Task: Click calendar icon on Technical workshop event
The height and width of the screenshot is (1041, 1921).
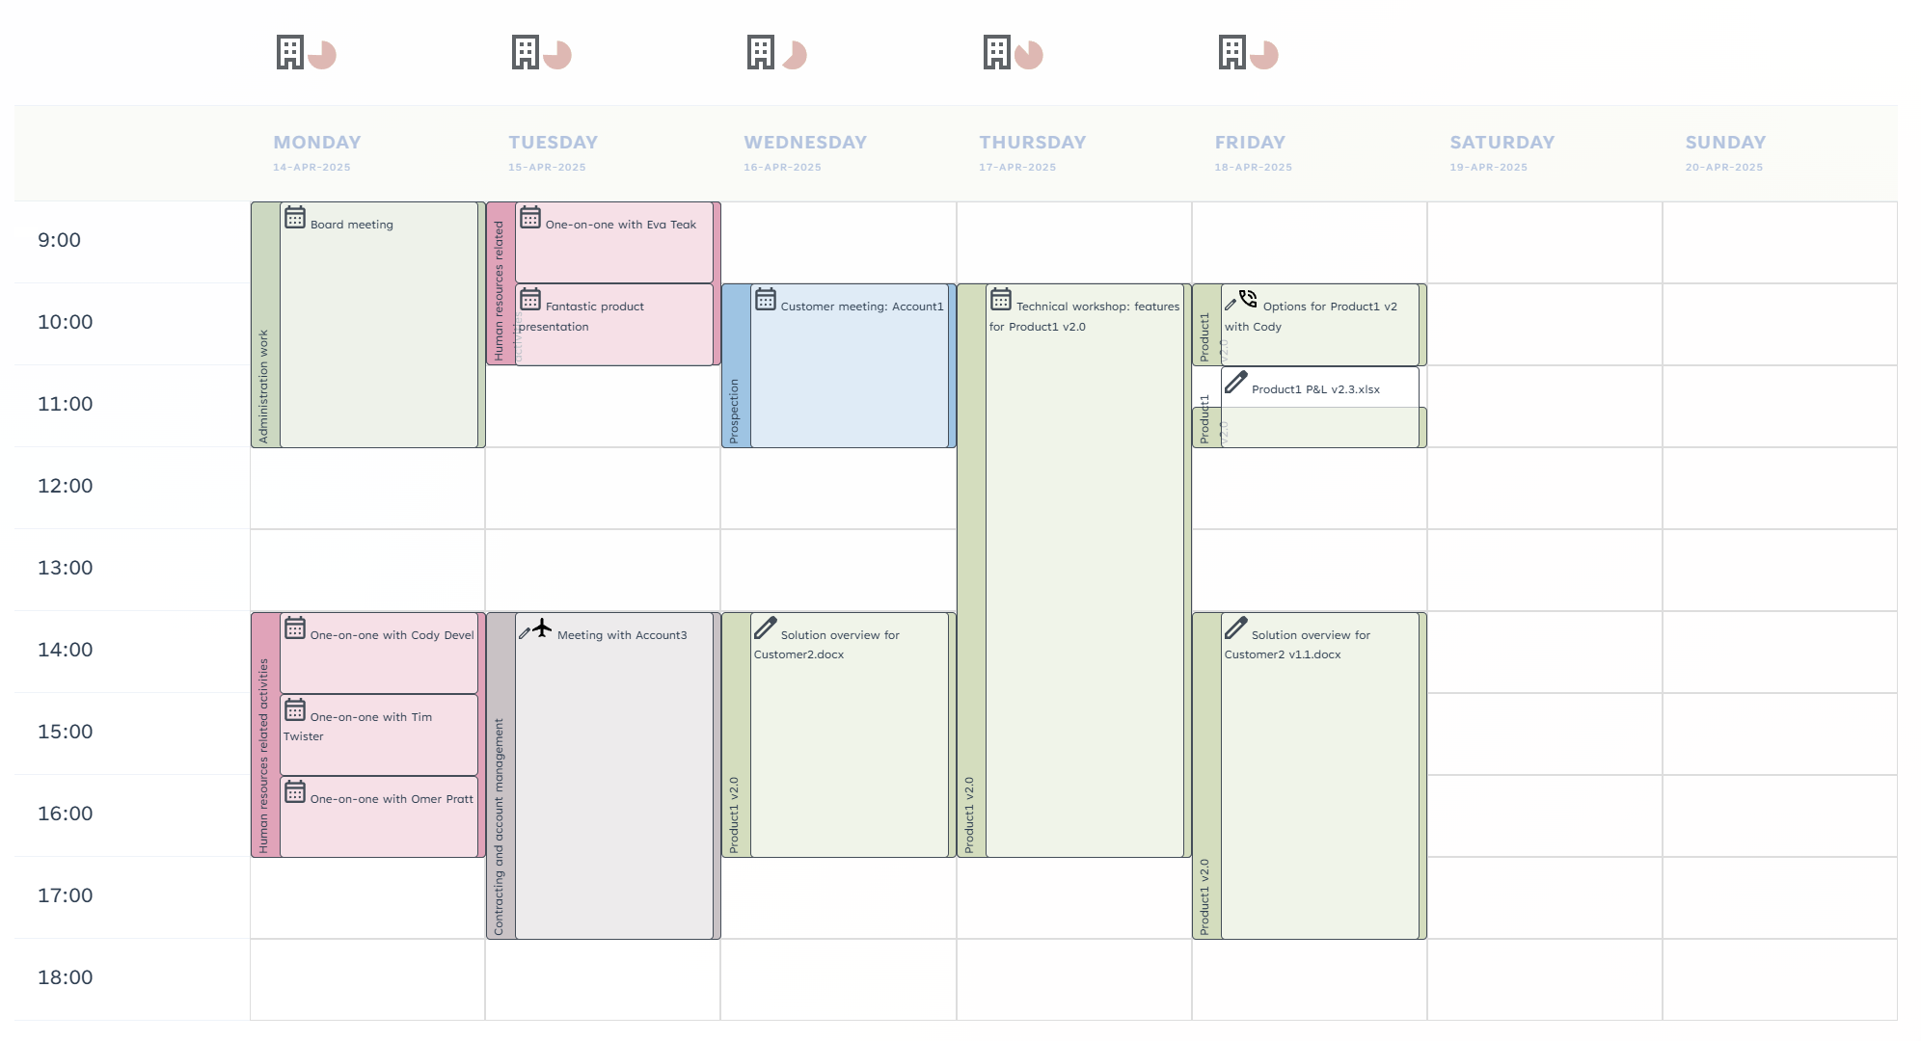Action: point(1001,299)
